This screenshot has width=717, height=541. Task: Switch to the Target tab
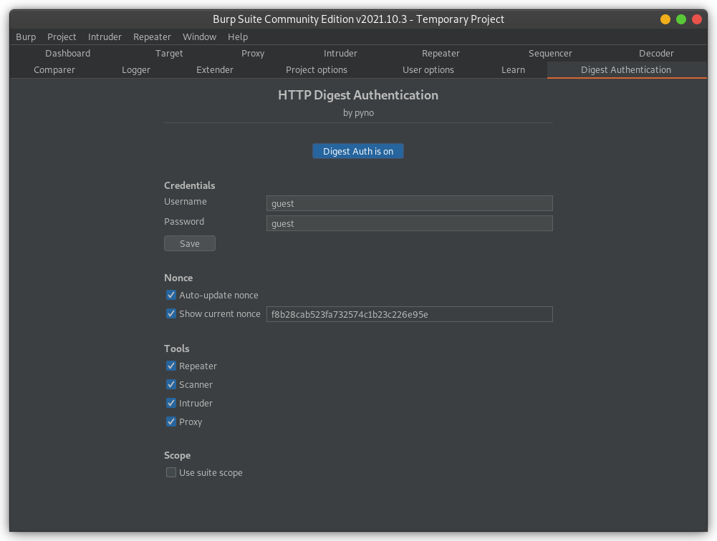click(169, 54)
